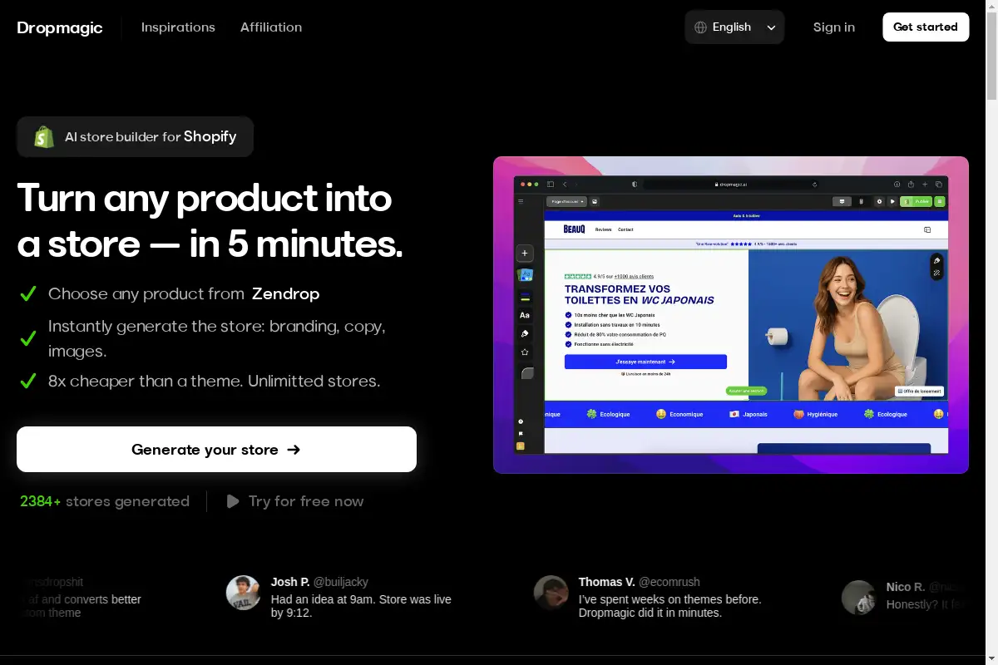
Task: Click the Shopify bag icon
Action: tap(44, 136)
